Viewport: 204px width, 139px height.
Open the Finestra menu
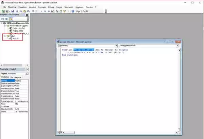coord(89,7)
